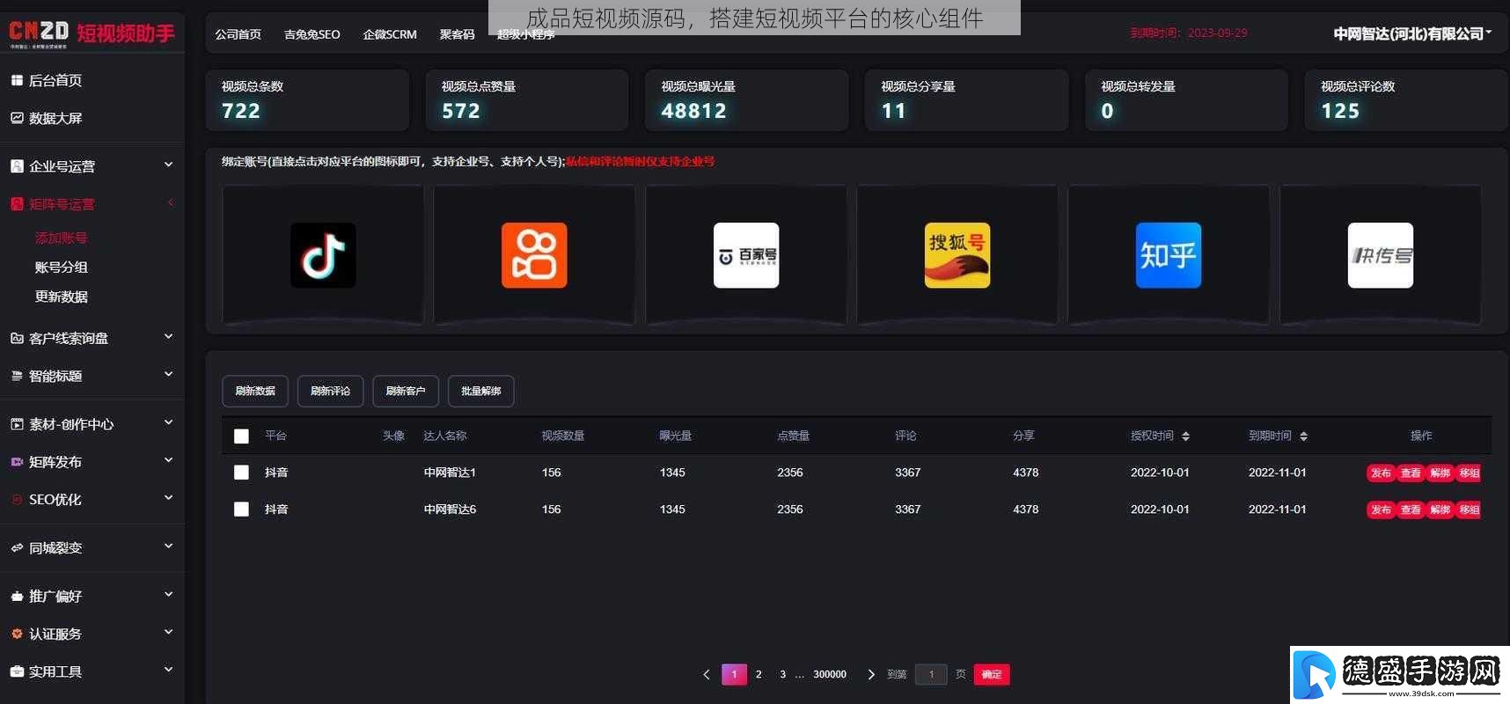1510x704 pixels.
Task: Choose the Zhihu 知乎 platform icon
Action: click(x=1169, y=255)
